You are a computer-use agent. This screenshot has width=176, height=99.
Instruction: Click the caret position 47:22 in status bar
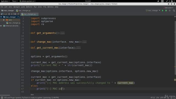point(153,98)
